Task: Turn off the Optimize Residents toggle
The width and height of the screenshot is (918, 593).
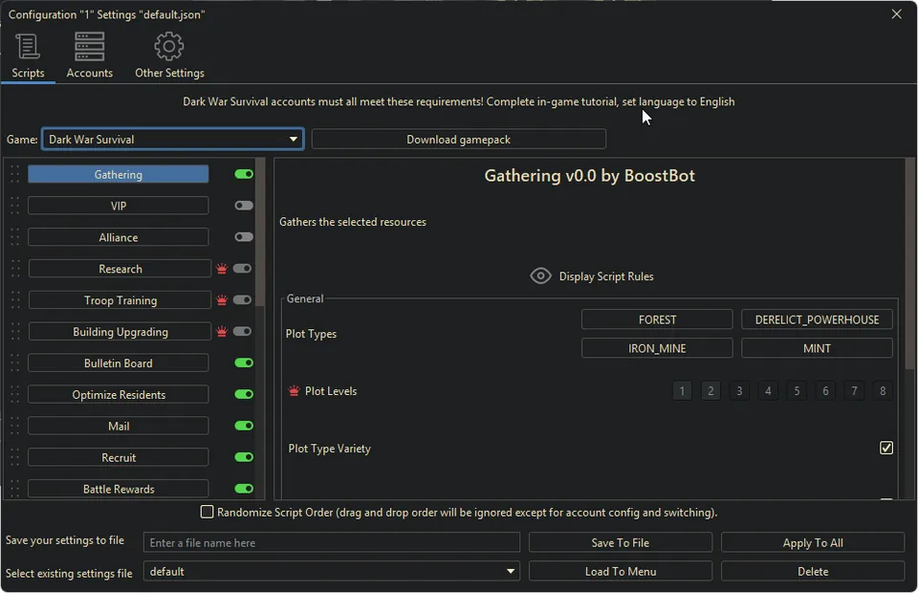Action: (244, 395)
